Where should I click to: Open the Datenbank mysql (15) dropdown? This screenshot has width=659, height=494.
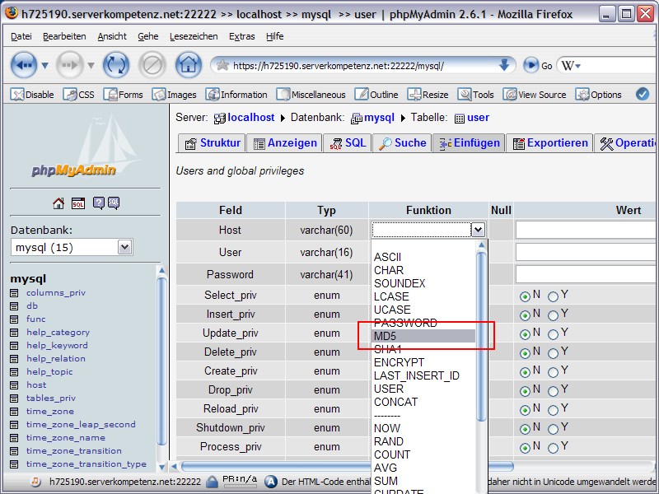point(72,247)
